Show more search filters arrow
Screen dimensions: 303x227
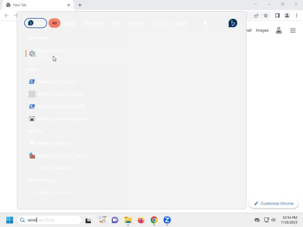[205, 23]
